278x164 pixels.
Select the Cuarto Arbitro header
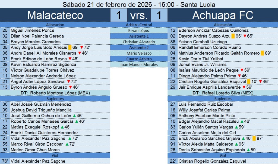click(139, 59)
